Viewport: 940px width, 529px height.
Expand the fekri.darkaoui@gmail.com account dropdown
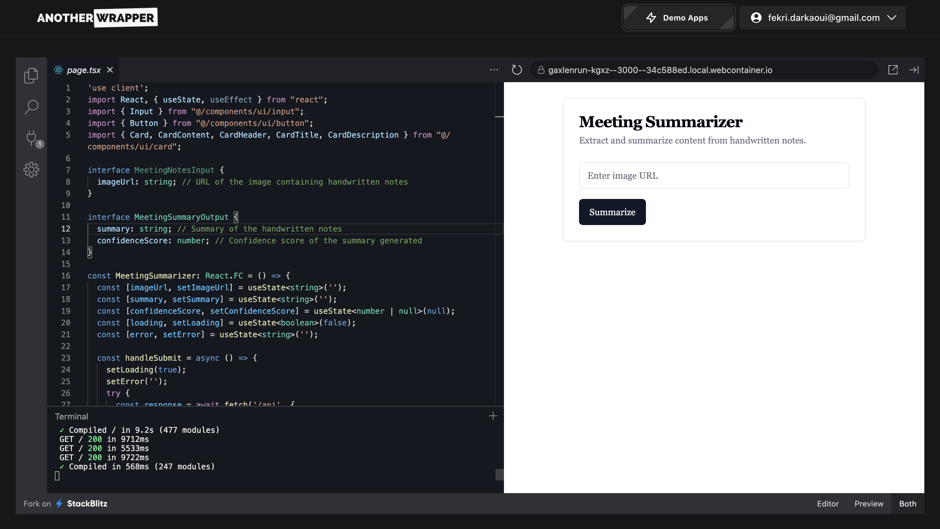pyautogui.click(x=891, y=18)
